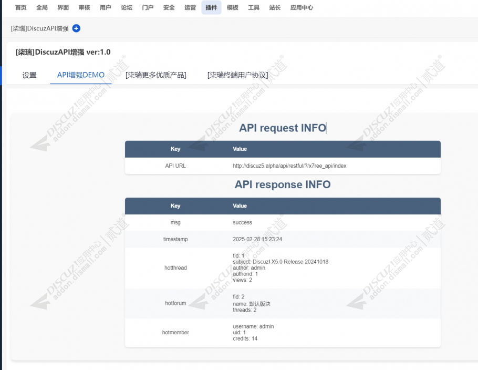Click the 2025-02-28 15:23:24 value
The height and width of the screenshot is (370, 478).
pos(257,239)
